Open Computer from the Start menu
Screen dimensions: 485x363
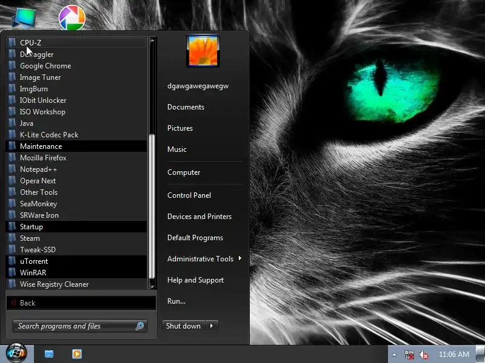coord(184,172)
